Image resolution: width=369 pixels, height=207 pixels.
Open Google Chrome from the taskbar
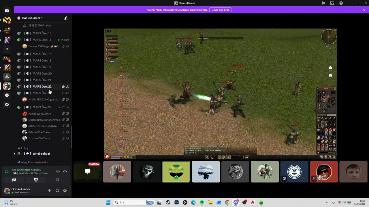click(227, 202)
